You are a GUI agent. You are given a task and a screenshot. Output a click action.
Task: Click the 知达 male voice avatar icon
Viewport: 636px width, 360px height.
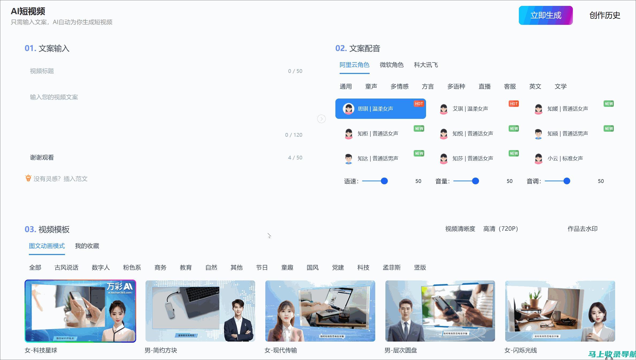(x=348, y=159)
